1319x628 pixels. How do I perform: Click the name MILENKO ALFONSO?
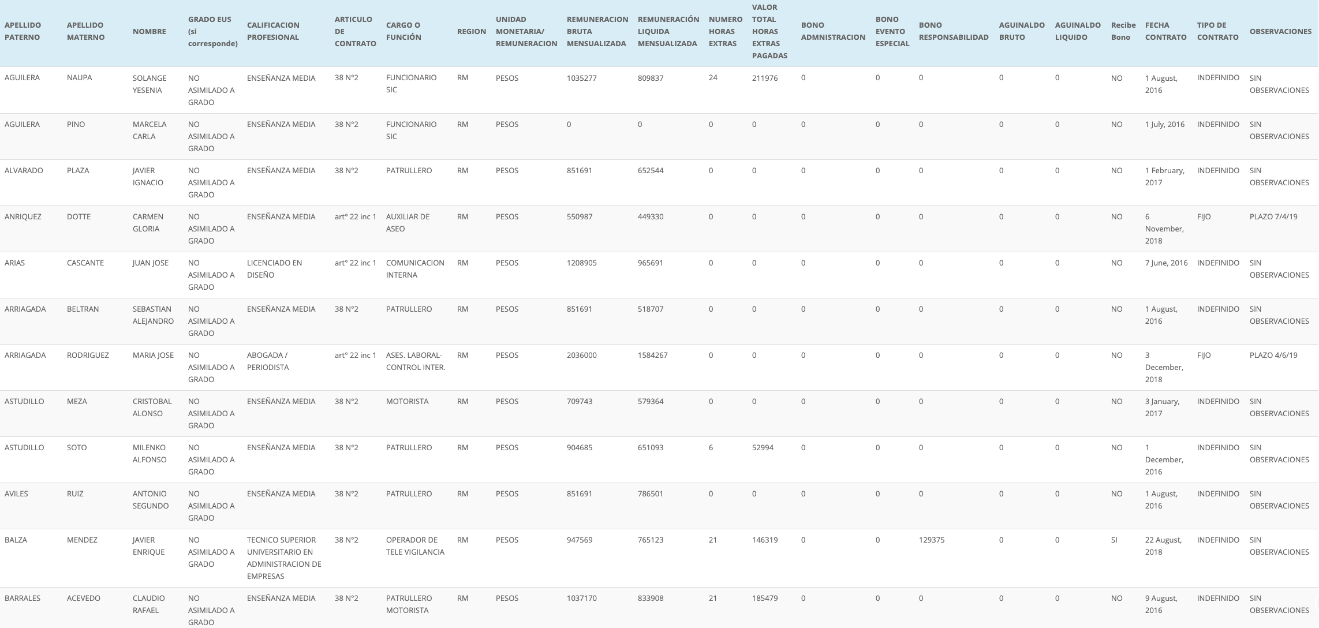150,454
